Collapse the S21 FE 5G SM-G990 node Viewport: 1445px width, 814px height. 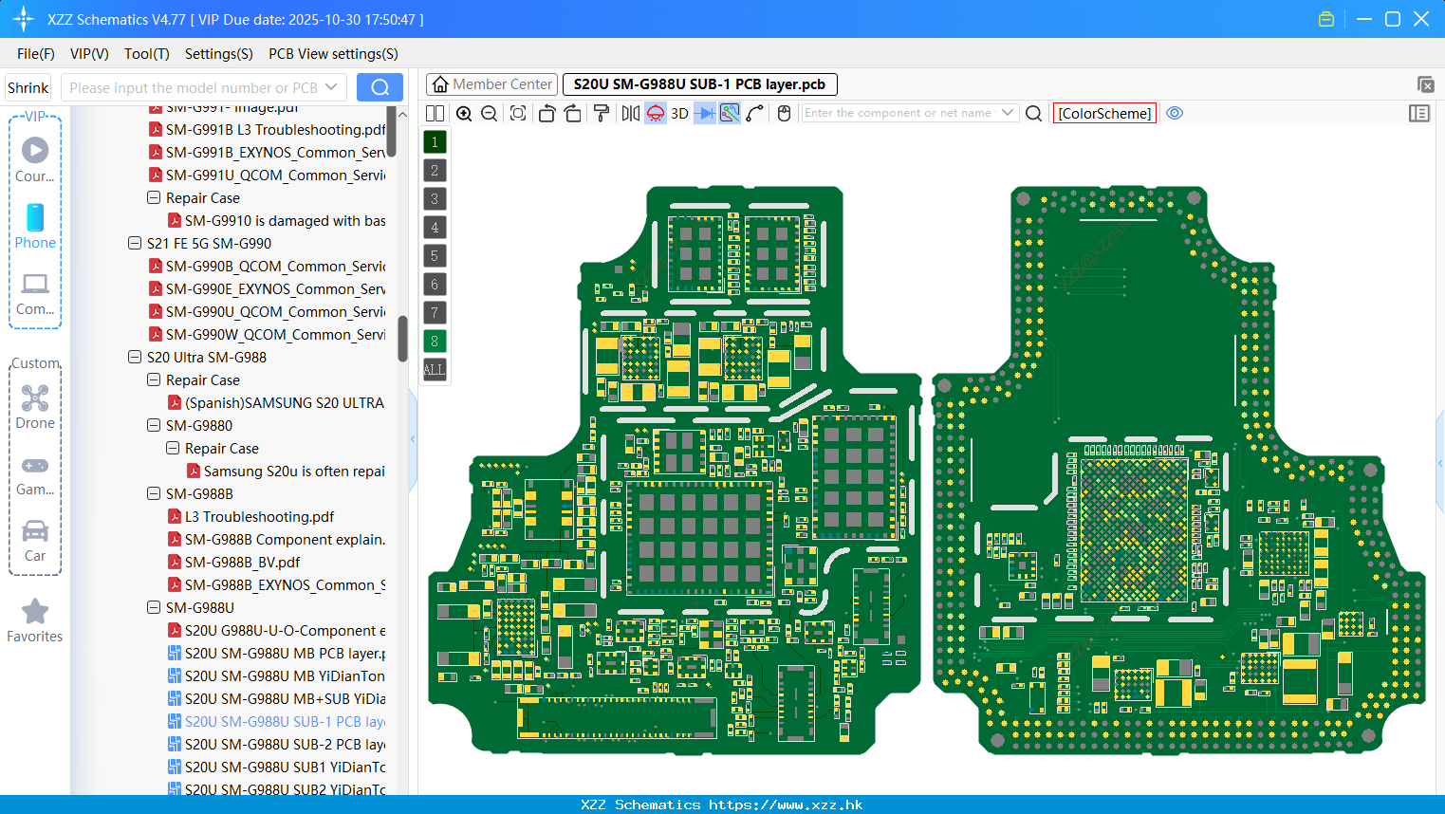point(135,244)
